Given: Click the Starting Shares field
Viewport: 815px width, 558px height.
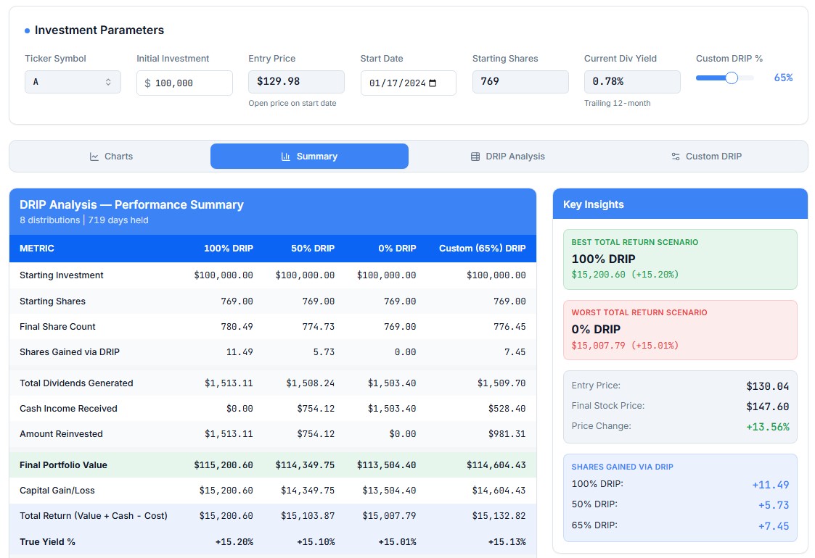Looking at the screenshot, I should (x=520, y=82).
